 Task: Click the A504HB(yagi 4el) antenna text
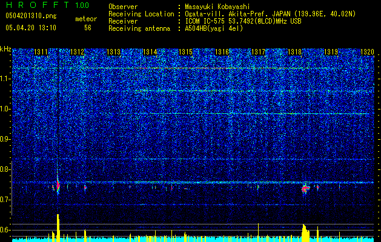pyautogui.click(x=214, y=28)
